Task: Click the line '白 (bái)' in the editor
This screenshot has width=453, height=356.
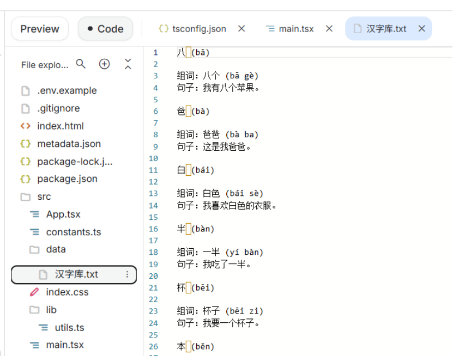Action: pyautogui.click(x=196, y=170)
